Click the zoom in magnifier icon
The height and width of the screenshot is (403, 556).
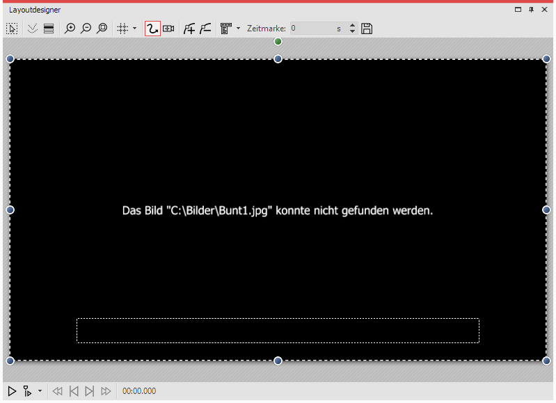click(70, 29)
